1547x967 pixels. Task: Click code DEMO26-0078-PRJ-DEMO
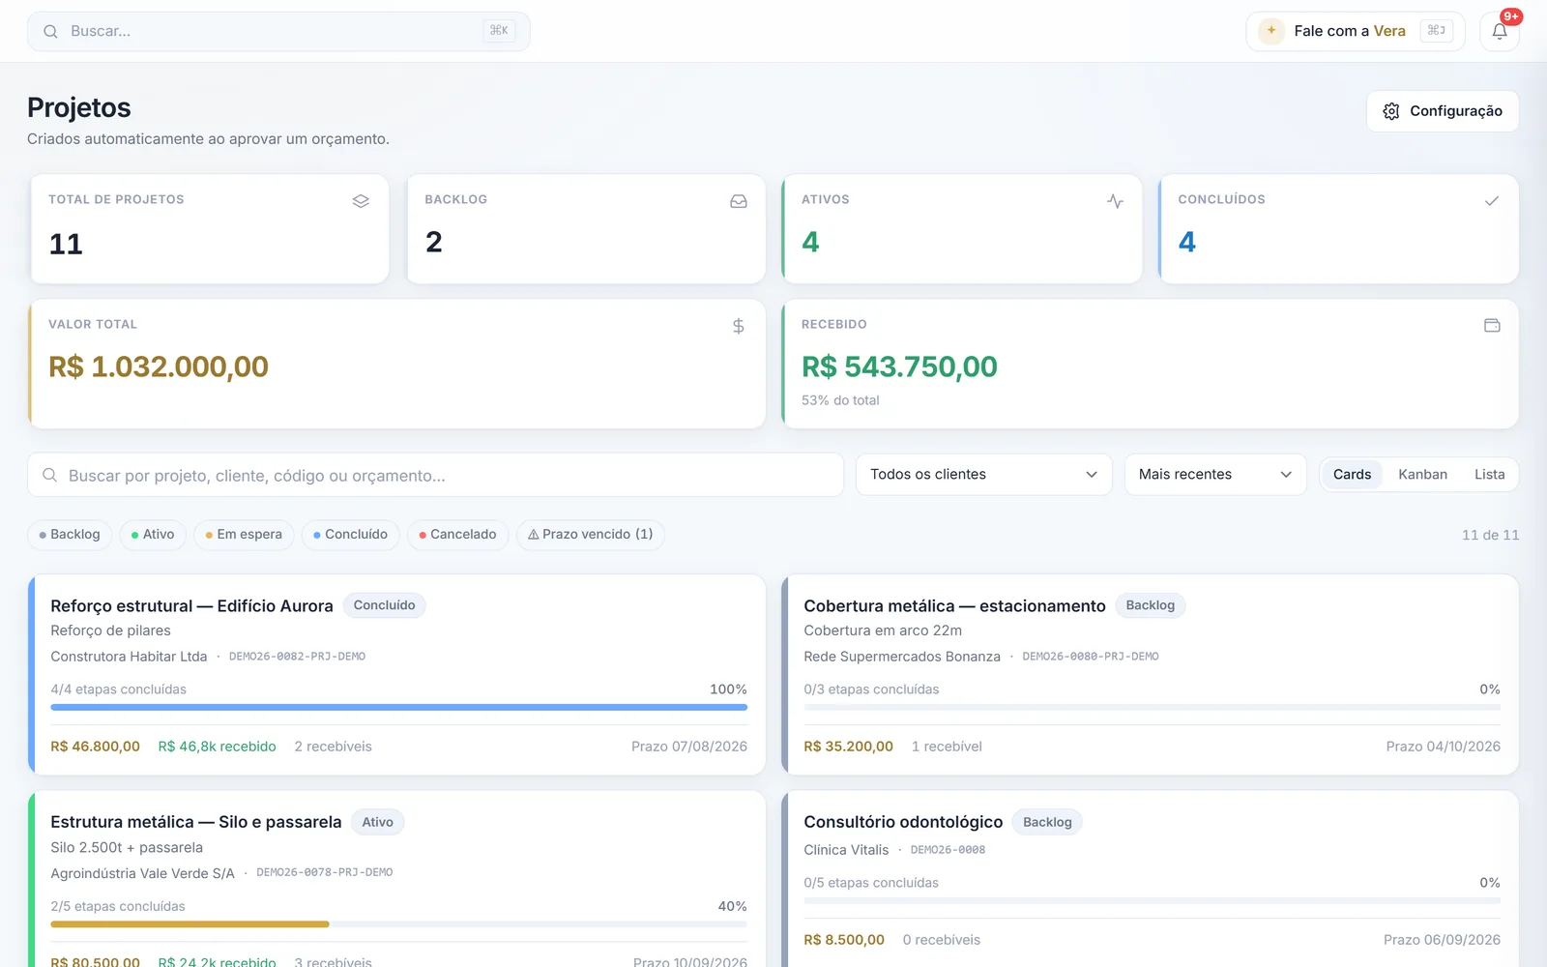click(324, 872)
